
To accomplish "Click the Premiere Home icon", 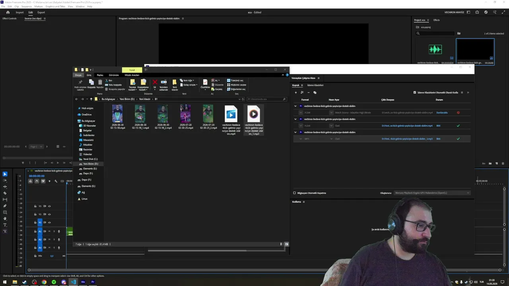I will point(8,12).
